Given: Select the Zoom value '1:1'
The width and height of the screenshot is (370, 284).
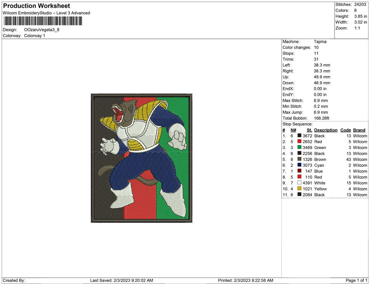Looking at the screenshot, I should point(357,28).
